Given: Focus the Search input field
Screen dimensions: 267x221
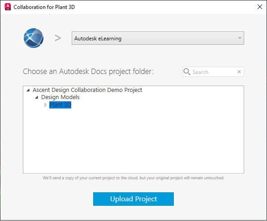Looking at the screenshot, I should pos(214,72).
